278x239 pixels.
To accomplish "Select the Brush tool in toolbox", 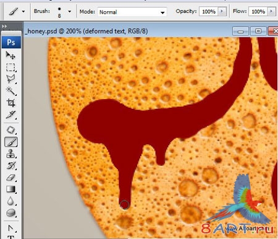I will pyautogui.click(x=11, y=142).
